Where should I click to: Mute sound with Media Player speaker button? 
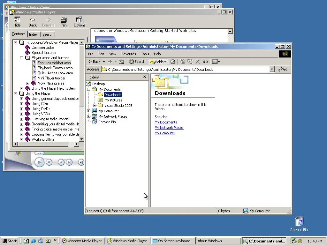click(x=81, y=162)
